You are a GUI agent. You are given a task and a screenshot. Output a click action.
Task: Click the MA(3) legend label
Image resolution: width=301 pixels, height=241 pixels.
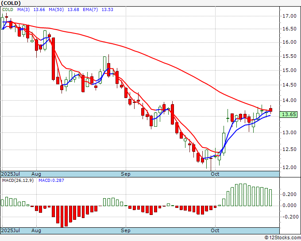pyautogui.click(x=23, y=10)
